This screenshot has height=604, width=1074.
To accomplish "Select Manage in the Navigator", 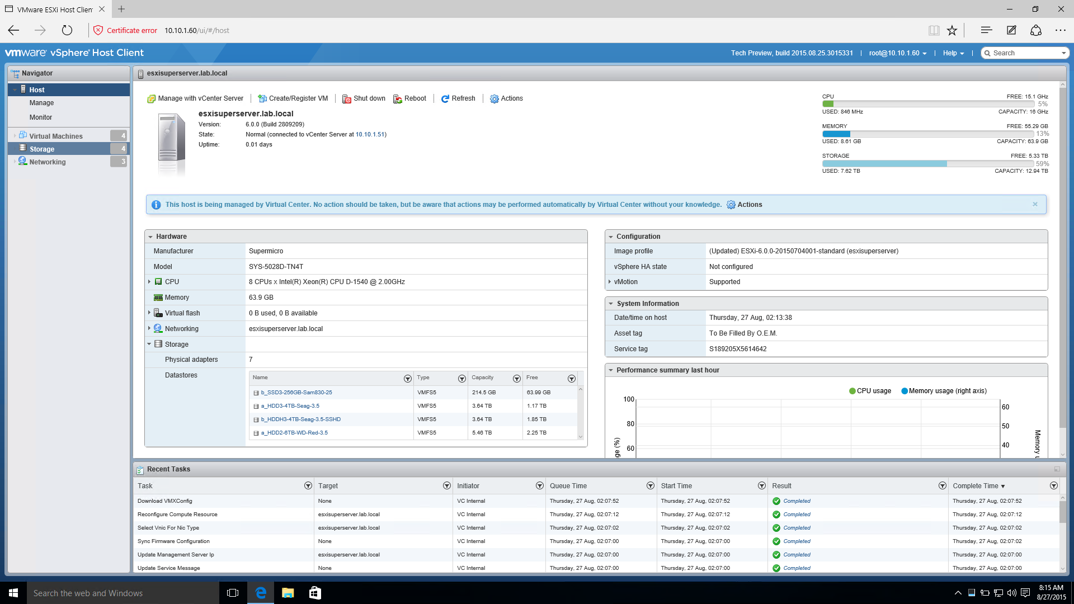I will [41, 103].
